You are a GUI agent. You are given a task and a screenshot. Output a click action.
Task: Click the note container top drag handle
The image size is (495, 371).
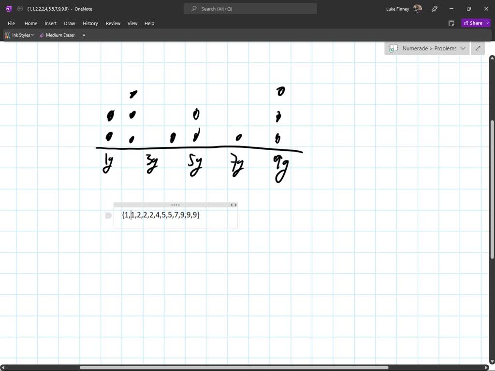tap(175, 205)
